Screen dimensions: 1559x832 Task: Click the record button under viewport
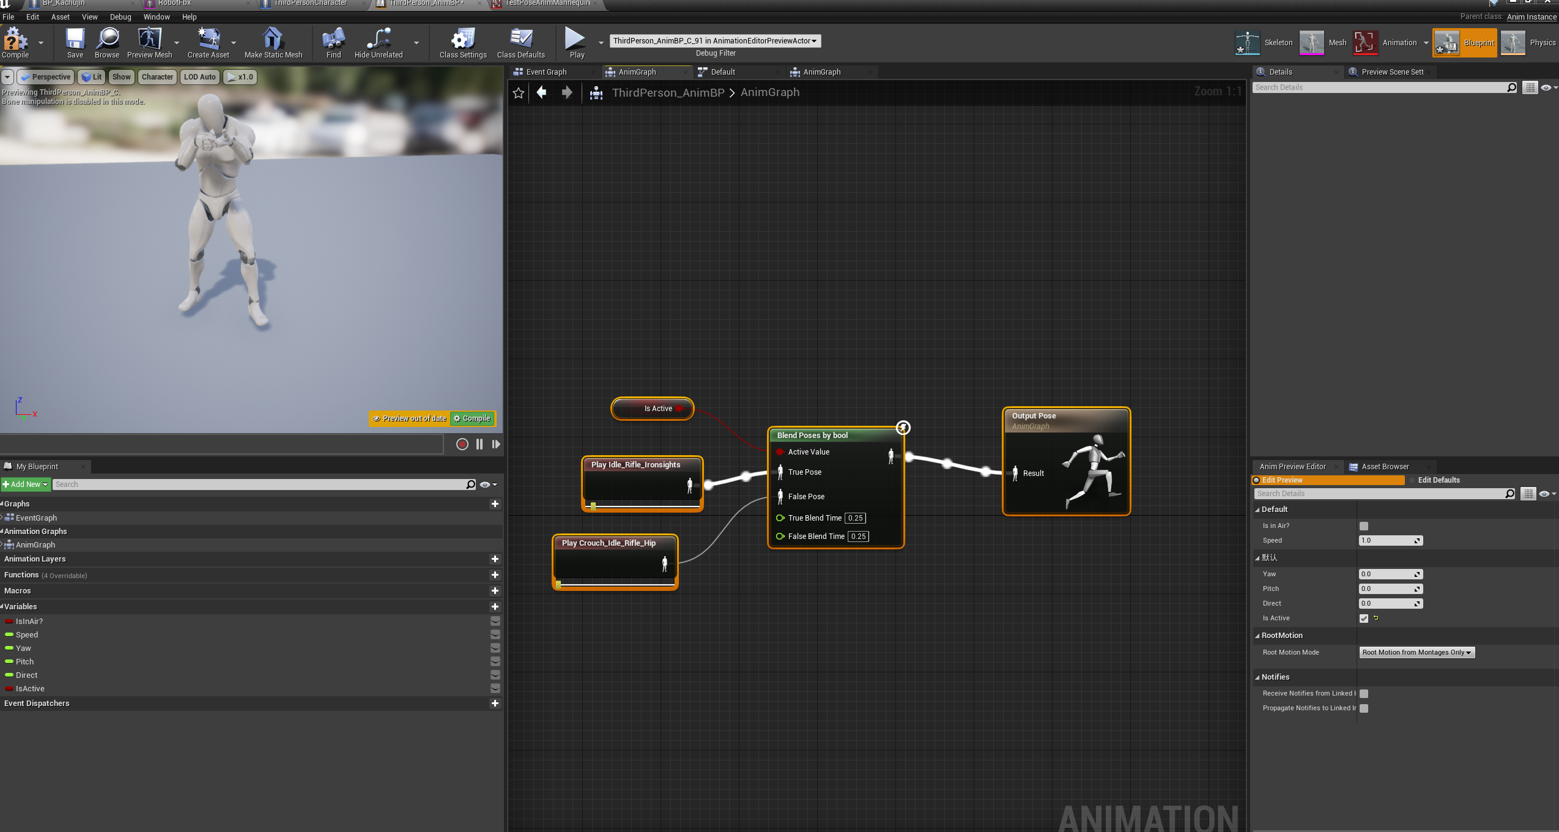tap(462, 444)
